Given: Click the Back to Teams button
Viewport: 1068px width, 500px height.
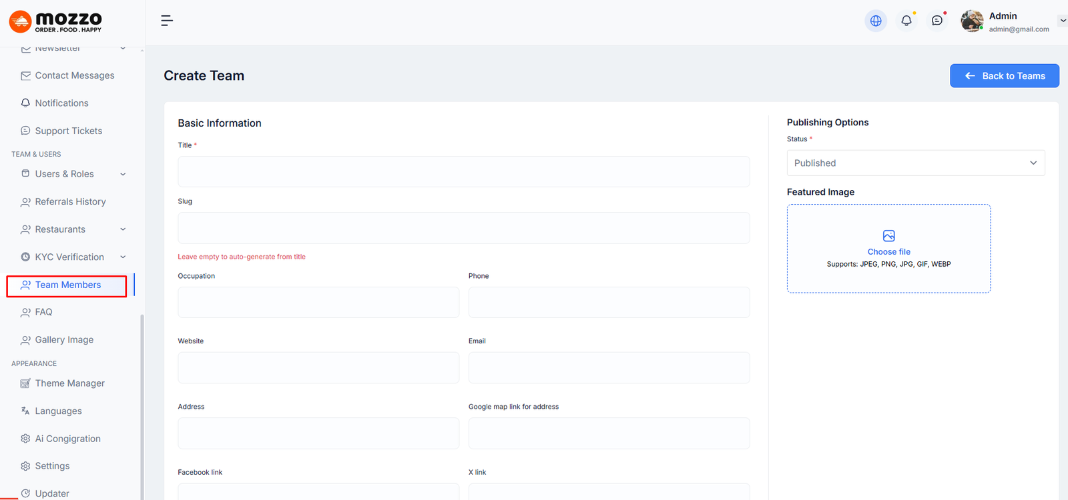Looking at the screenshot, I should tap(1004, 76).
